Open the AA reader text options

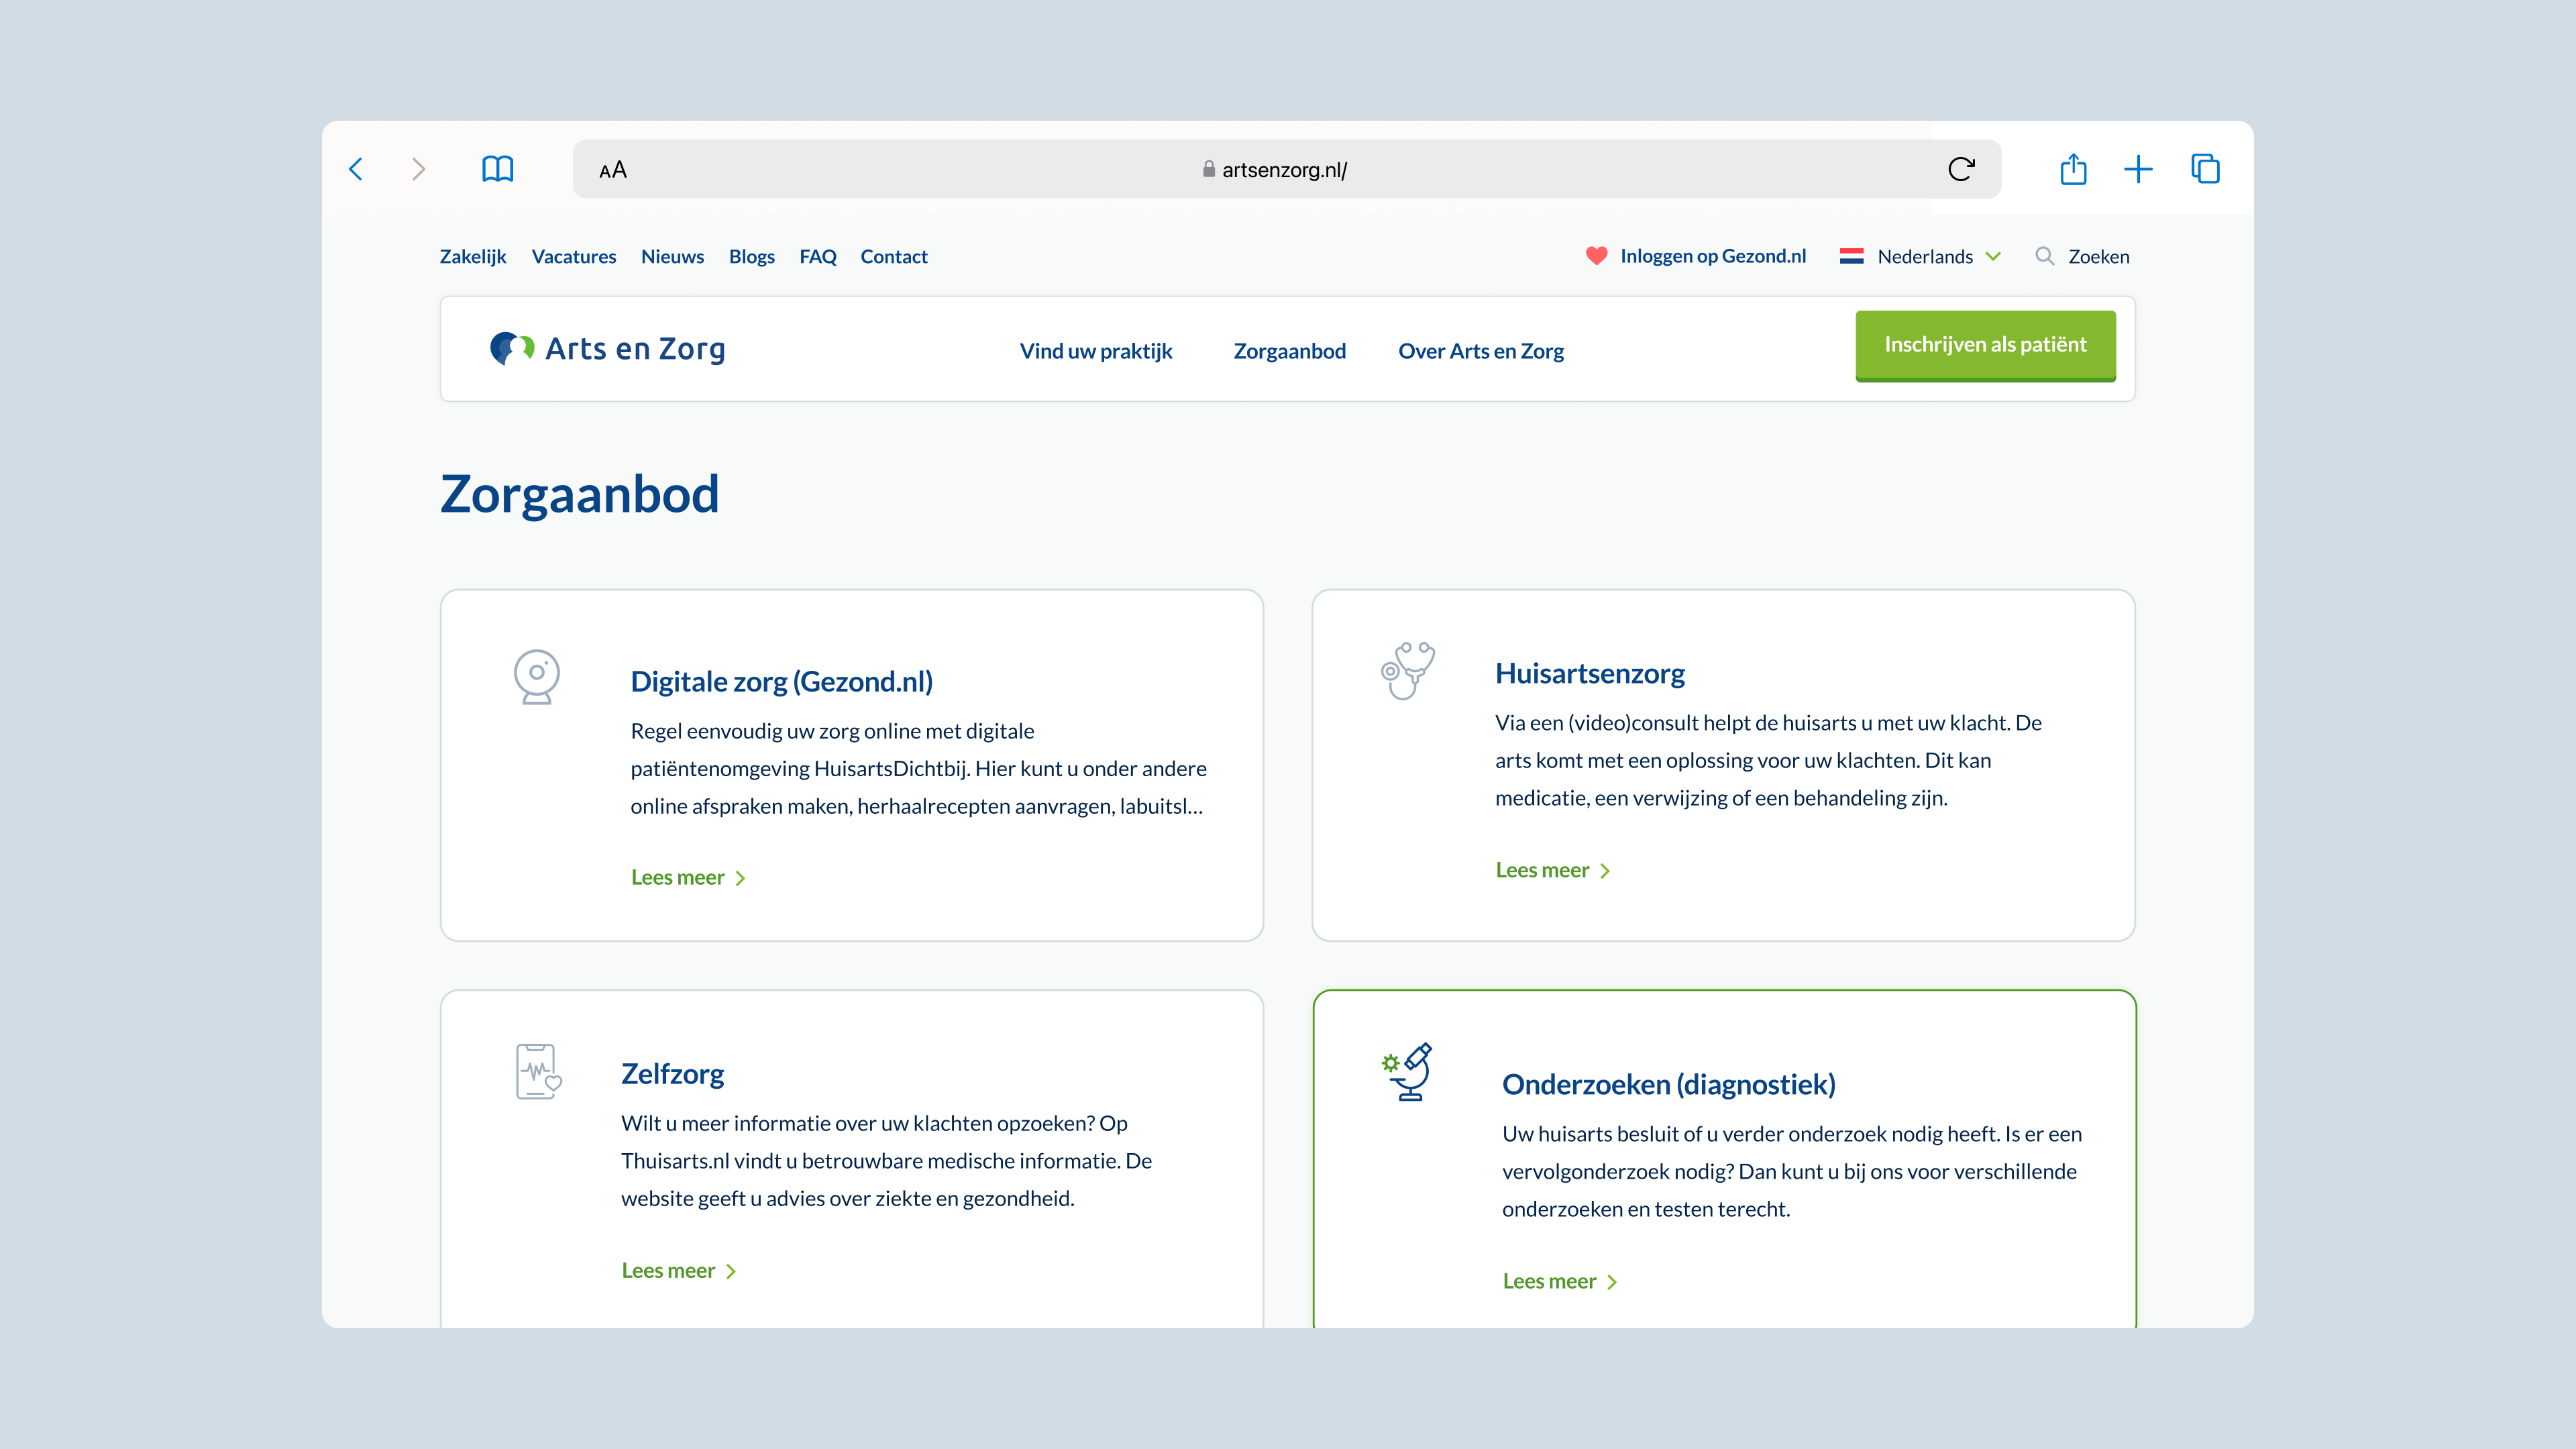point(613,170)
